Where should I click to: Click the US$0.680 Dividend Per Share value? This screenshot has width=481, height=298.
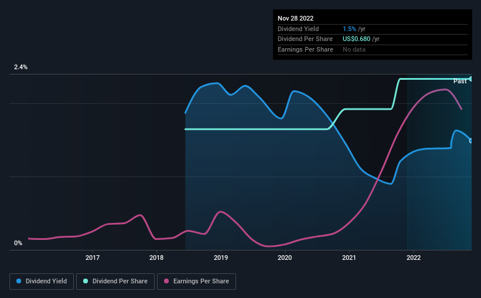(x=356, y=39)
